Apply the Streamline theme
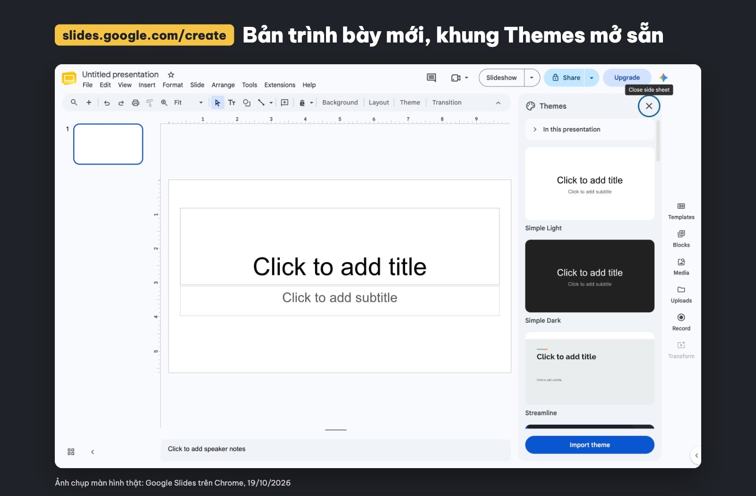 590,368
